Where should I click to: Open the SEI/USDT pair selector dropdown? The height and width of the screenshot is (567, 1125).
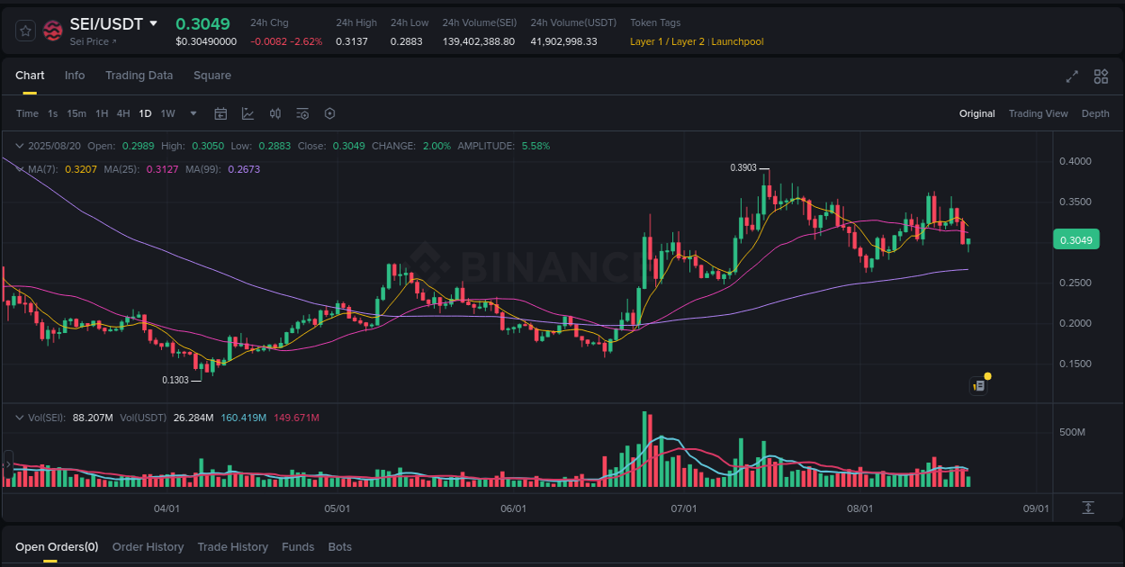click(151, 24)
